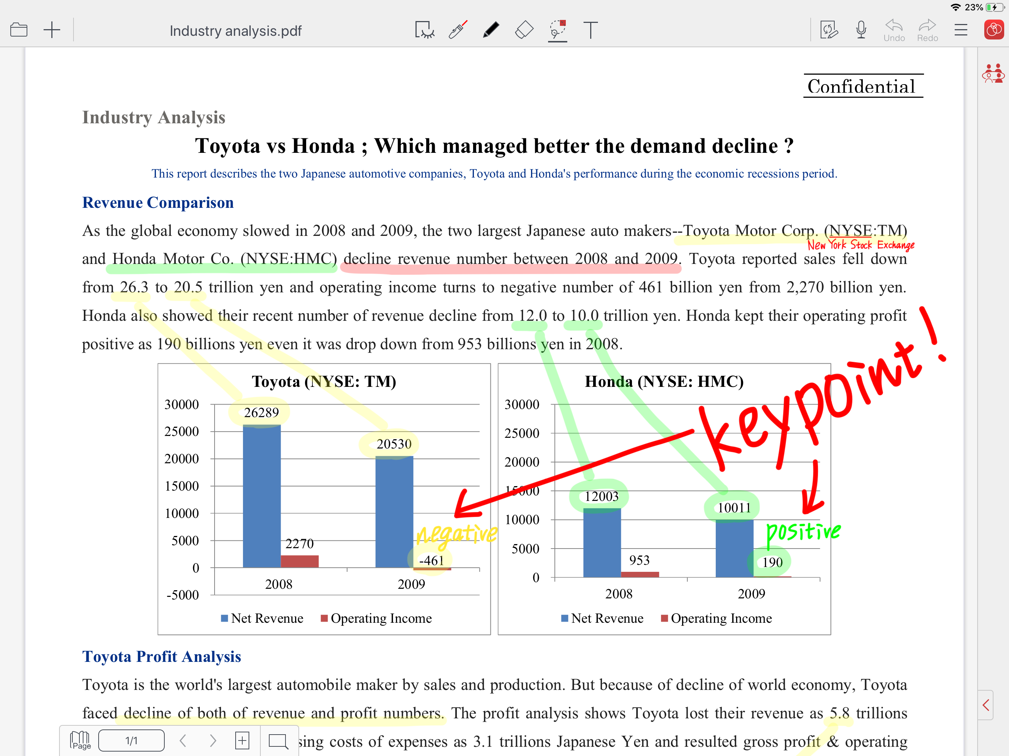Go to the previous page
Screen dimensions: 1009x756
pyautogui.click(x=183, y=740)
